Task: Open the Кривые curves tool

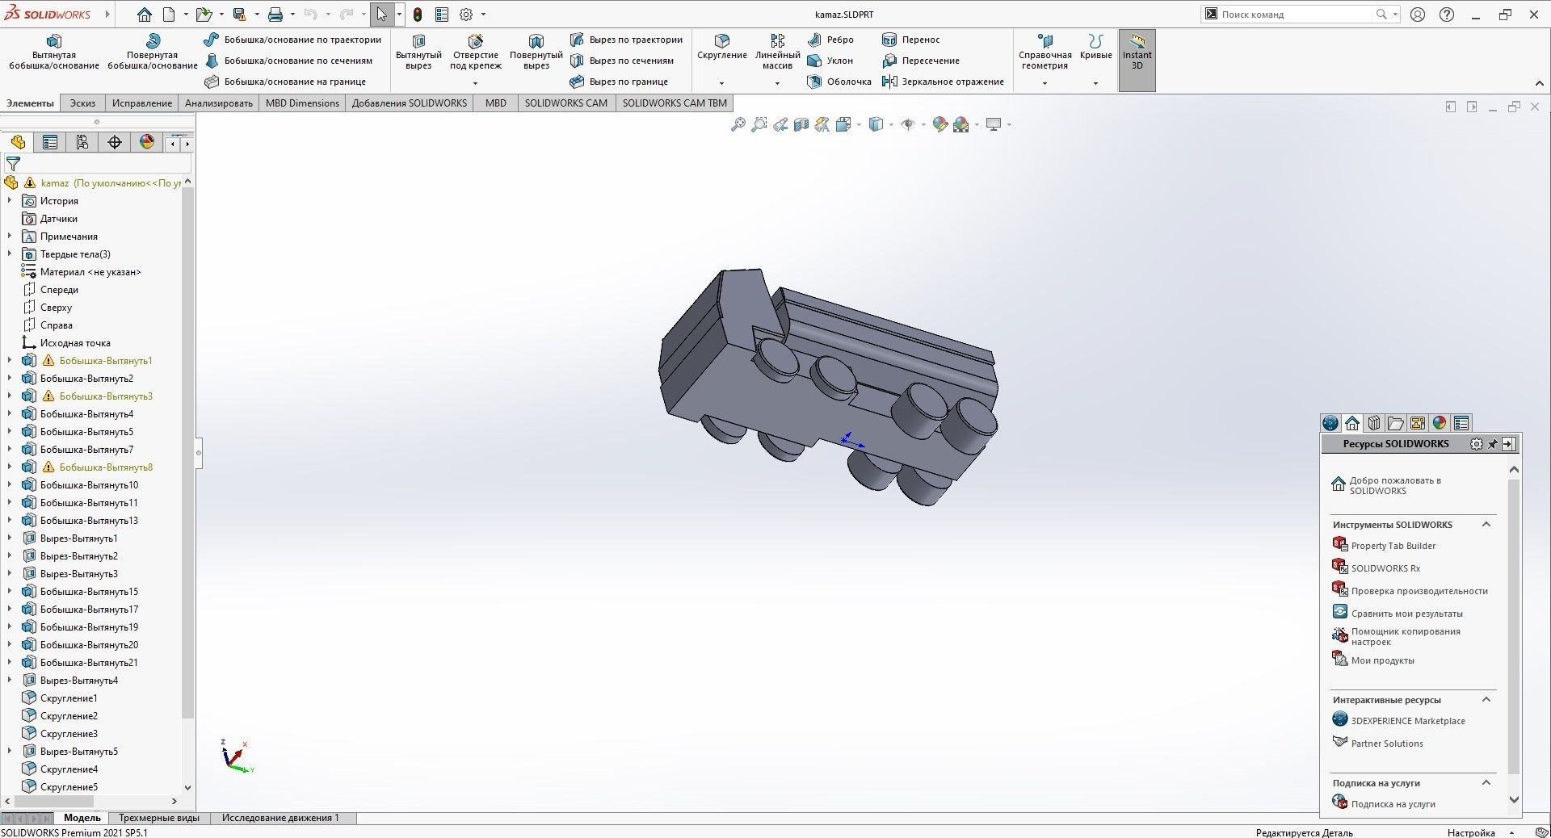Action: (x=1095, y=47)
